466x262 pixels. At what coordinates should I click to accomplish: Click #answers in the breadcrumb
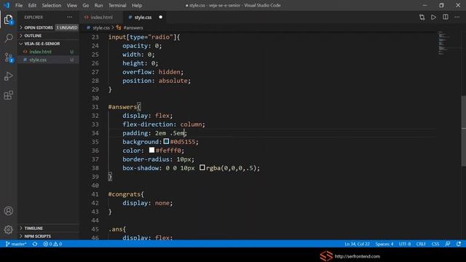[133, 28]
